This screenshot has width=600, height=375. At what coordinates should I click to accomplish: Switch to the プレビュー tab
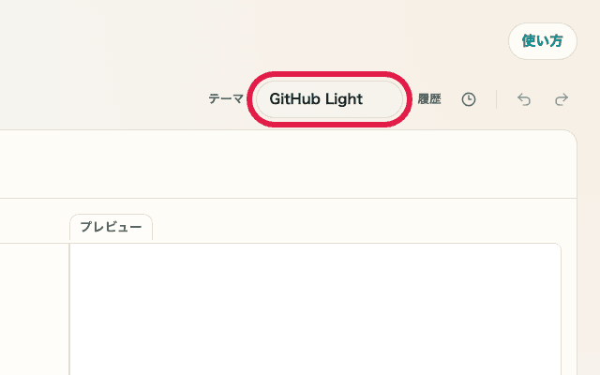(x=111, y=228)
